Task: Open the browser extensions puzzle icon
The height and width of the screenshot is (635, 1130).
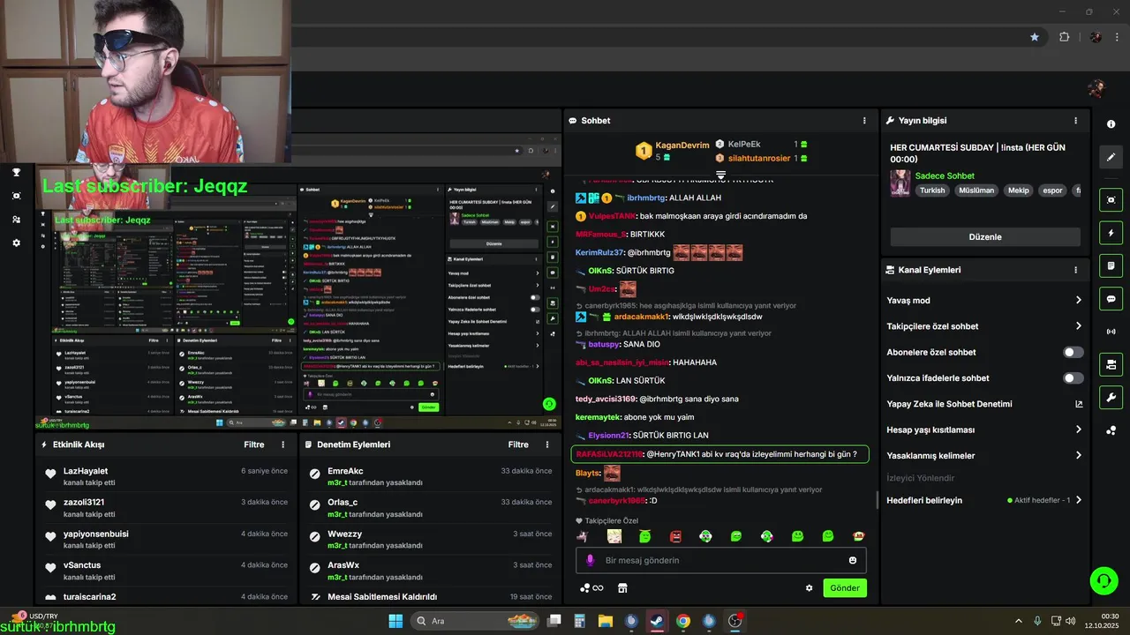Action: coord(1064,37)
